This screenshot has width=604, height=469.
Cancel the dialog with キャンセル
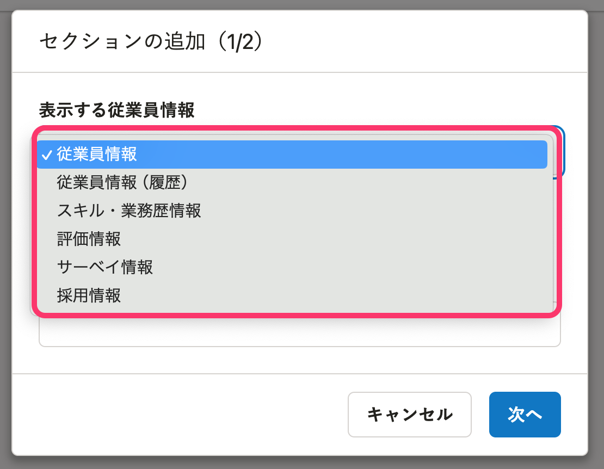coord(409,414)
